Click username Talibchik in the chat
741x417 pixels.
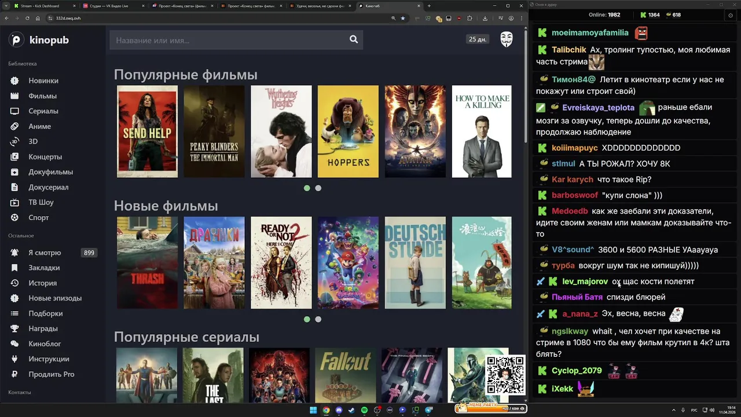point(569,50)
